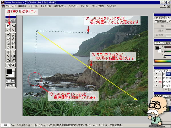The image size is (171, 128).
Task: Select the Hand tool
Action: pyautogui.click(x=9, y=65)
